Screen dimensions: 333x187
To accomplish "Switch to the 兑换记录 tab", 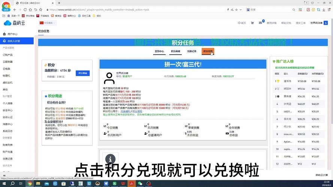I will (191, 51).
